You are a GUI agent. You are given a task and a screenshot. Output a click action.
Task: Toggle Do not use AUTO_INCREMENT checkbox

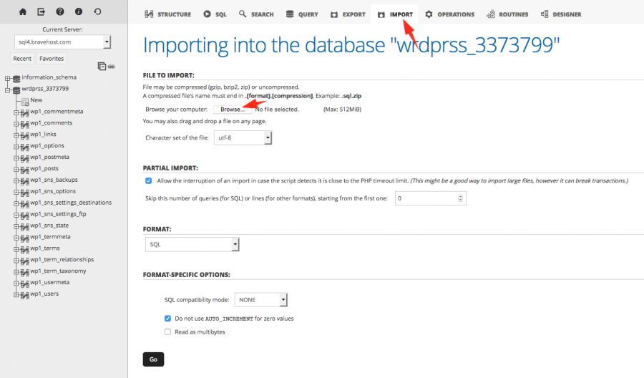(167, 319)
